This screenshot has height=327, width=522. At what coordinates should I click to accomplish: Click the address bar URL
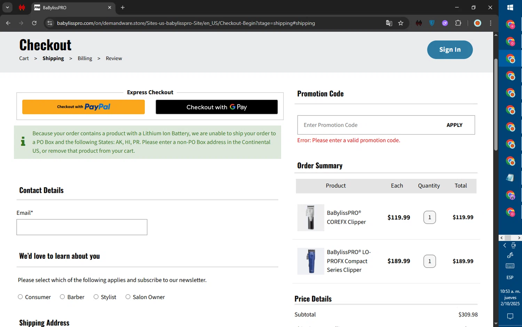(186, 23)
